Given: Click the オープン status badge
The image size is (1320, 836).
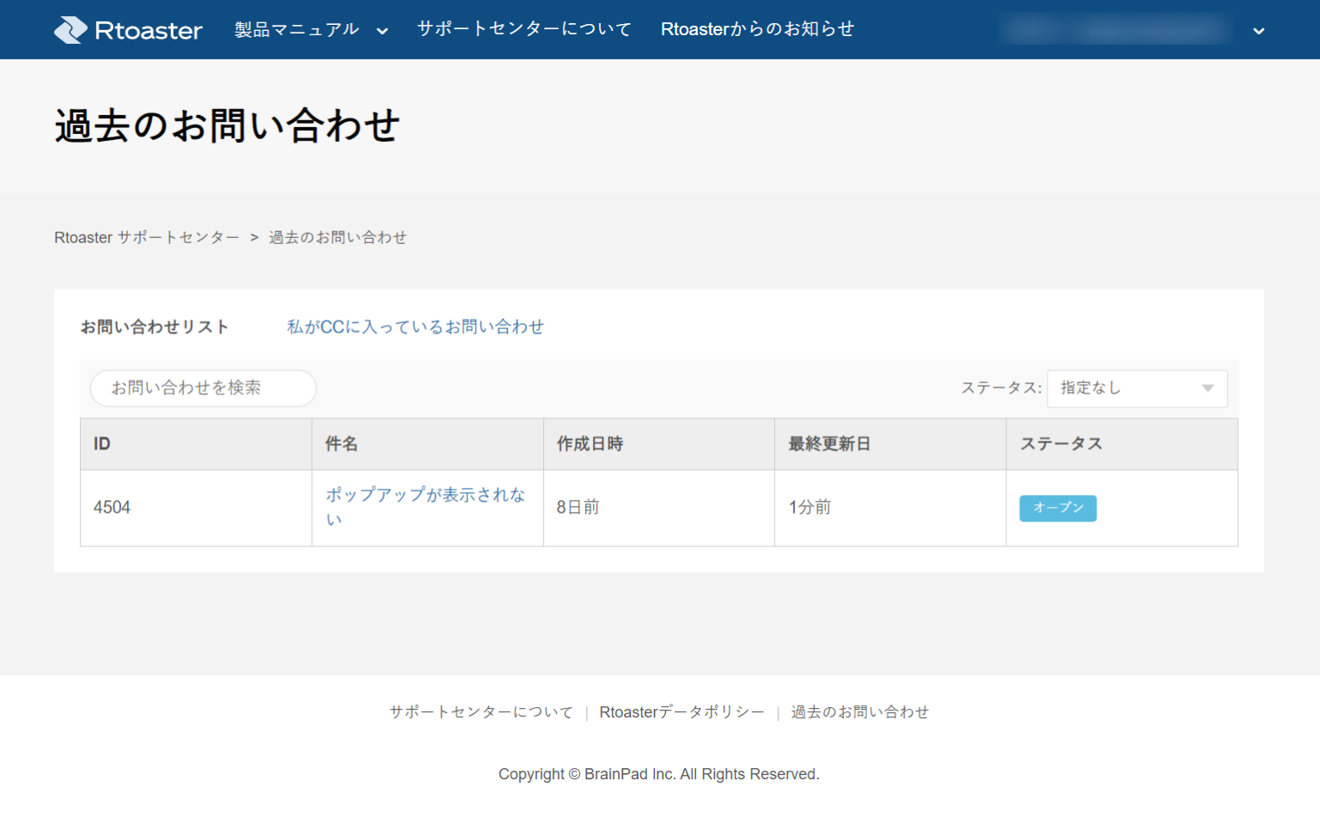Looking at the screenshot, I should (1057, 508).
